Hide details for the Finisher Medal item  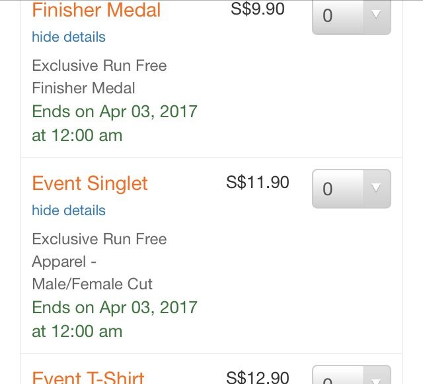(69, 37)
